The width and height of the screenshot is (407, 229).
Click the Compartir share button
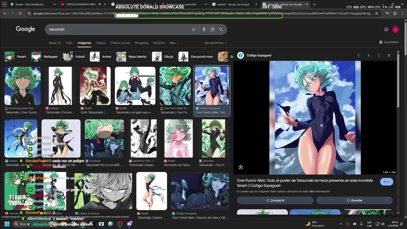tap(275, 200)
